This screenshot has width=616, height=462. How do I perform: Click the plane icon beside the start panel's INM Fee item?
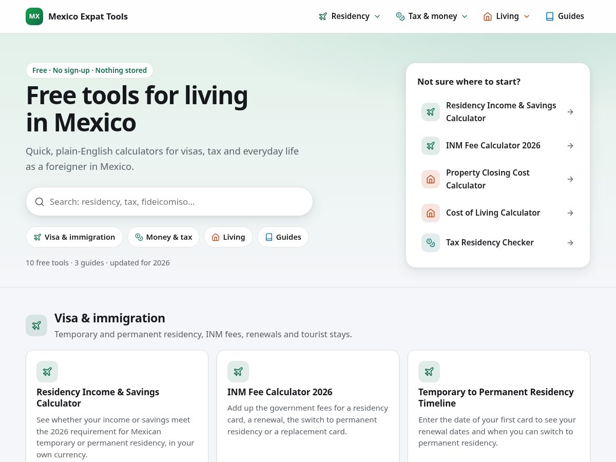pyautogui.click(x=431, y=146)
